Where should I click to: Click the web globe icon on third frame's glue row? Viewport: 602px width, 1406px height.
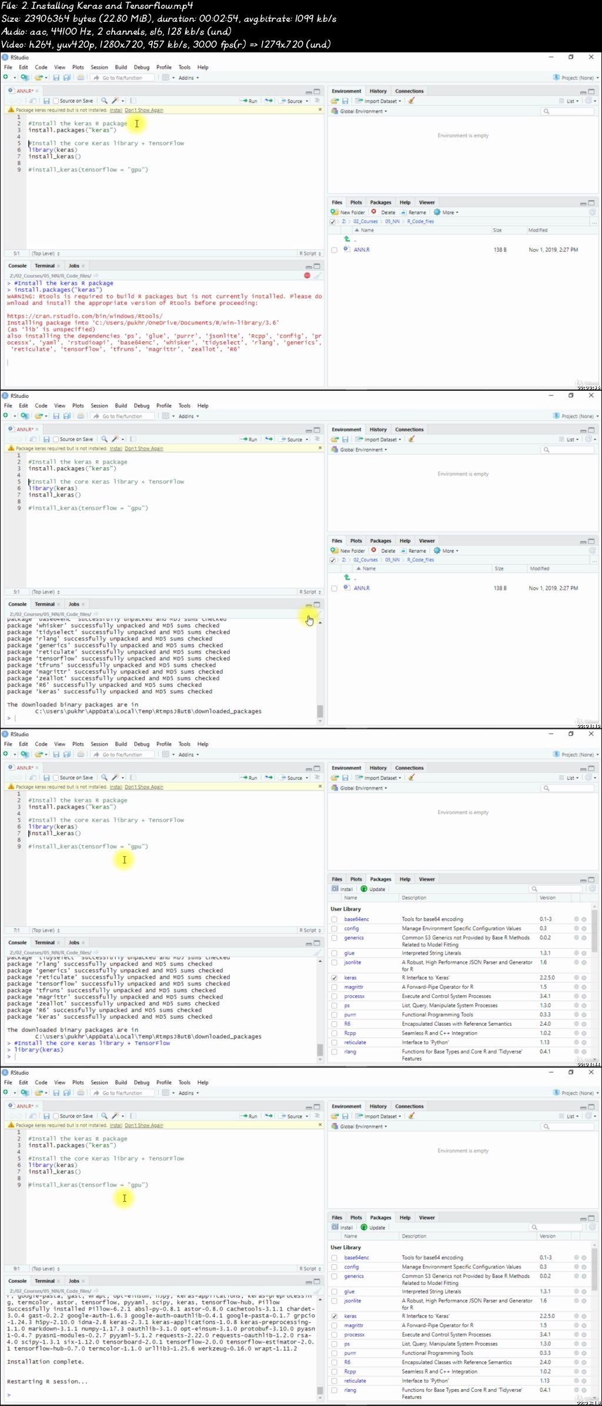click(x=576, y=953)
